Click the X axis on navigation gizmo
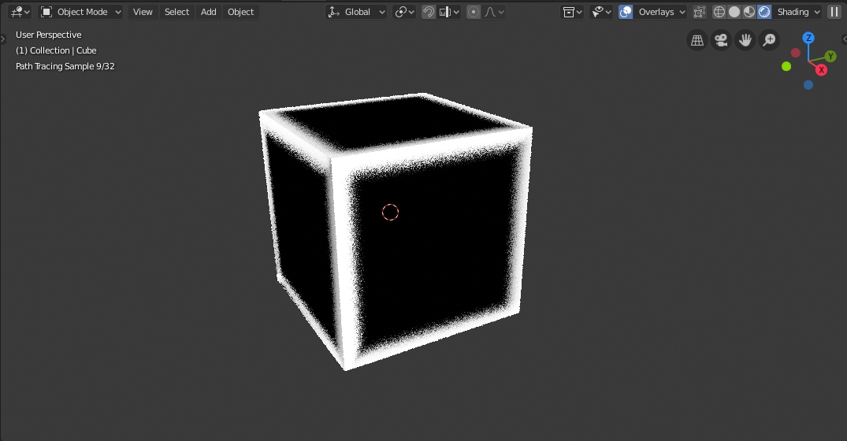 (x=821, y=69)
